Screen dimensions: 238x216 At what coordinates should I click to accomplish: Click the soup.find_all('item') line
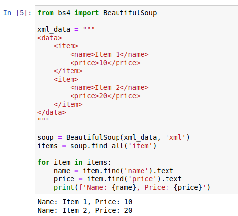pos(97,146)
